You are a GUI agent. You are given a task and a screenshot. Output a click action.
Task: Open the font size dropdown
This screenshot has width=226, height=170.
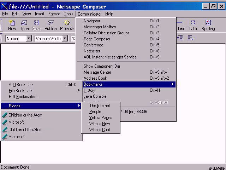(x=73, y=39)
